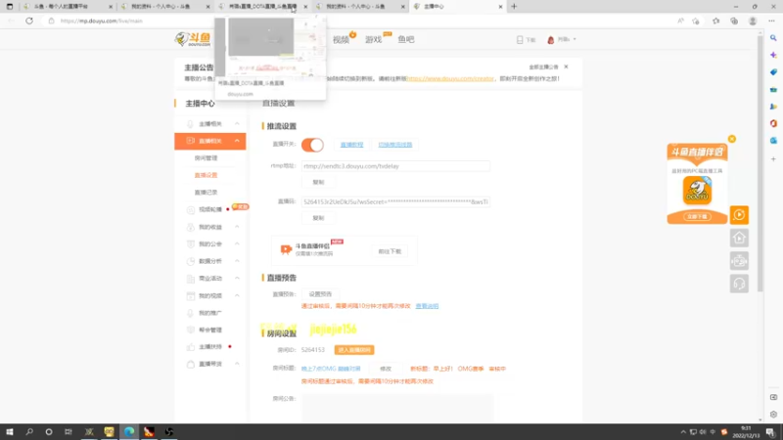Click the download phone icon in the header
This screenshot has width=783, height=440.
coord(520,39)
